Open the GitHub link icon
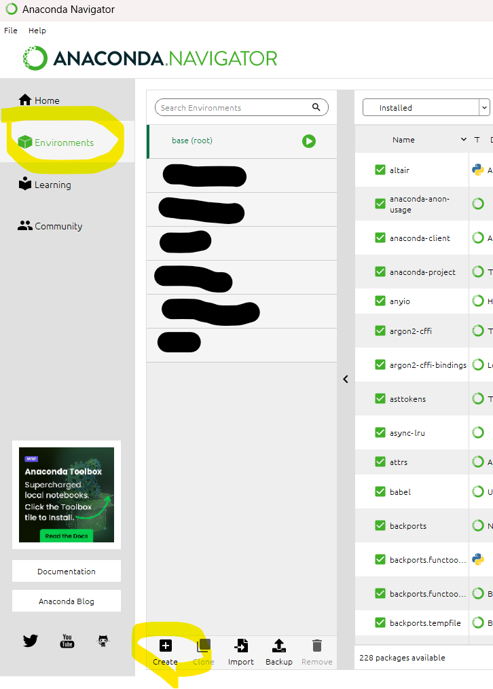This screenshot has width=493, height=689. (103, 641)
